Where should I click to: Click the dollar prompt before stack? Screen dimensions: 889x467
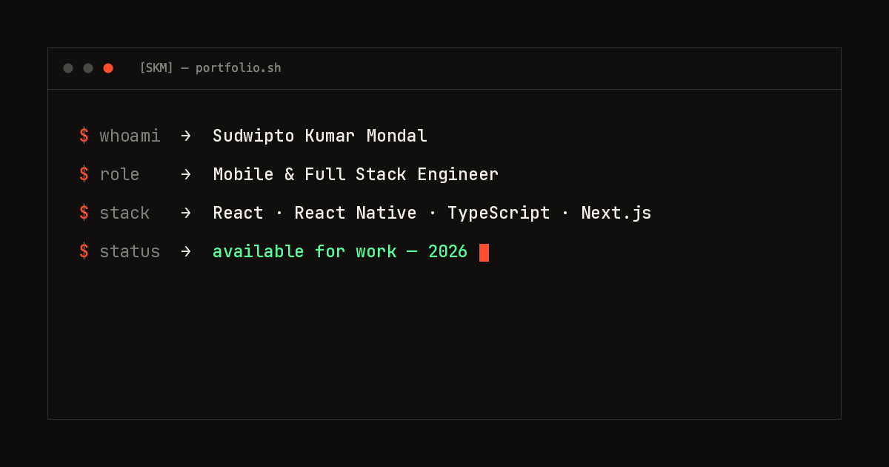tap(84, 213)
